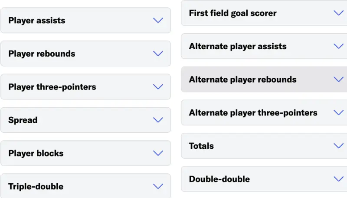Click the Totals heading text
The width and height of the screenshot is (347, 198).
pos(201,146)
